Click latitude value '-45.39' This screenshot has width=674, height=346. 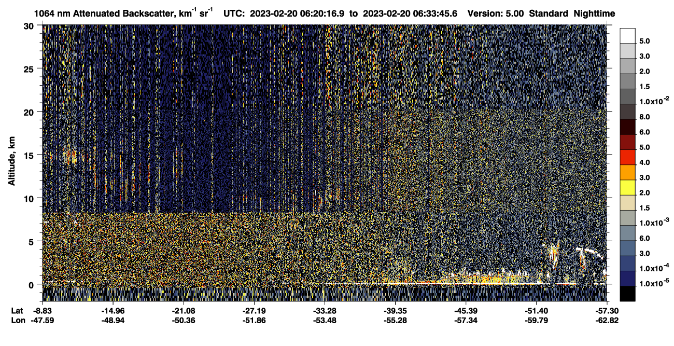[x=466, y=311]
